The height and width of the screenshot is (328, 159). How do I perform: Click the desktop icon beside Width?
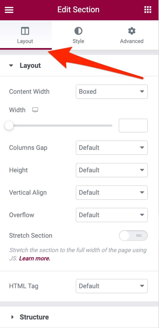35,110
